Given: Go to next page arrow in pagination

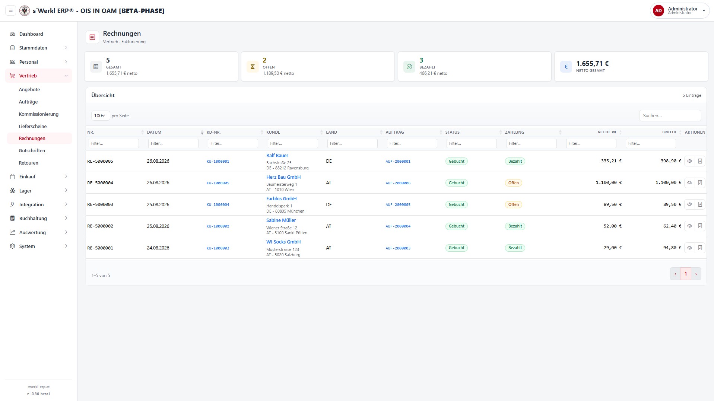Looking at the screenshot, I should point(696,274).
